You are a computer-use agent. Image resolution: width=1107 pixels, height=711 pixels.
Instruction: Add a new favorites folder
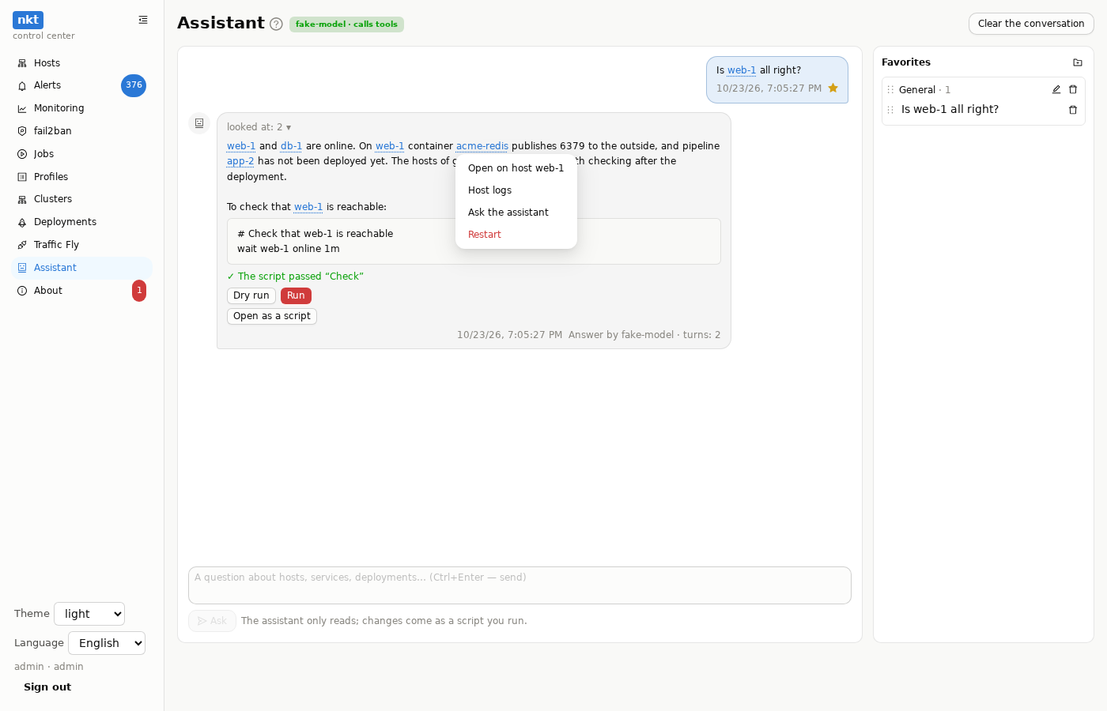(1078, 62)
